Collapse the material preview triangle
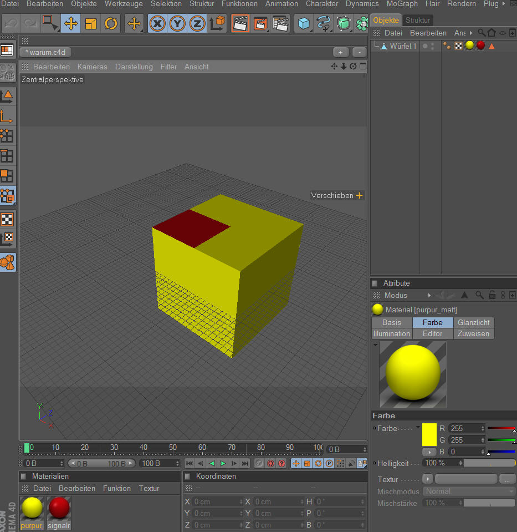 coord(375,345)
